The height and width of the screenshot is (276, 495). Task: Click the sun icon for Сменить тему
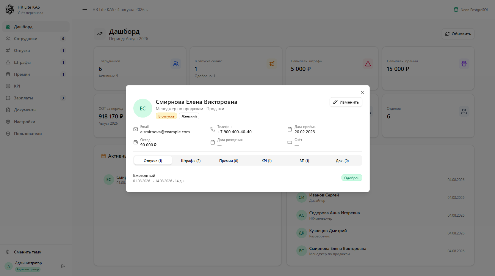coord(7,252)
